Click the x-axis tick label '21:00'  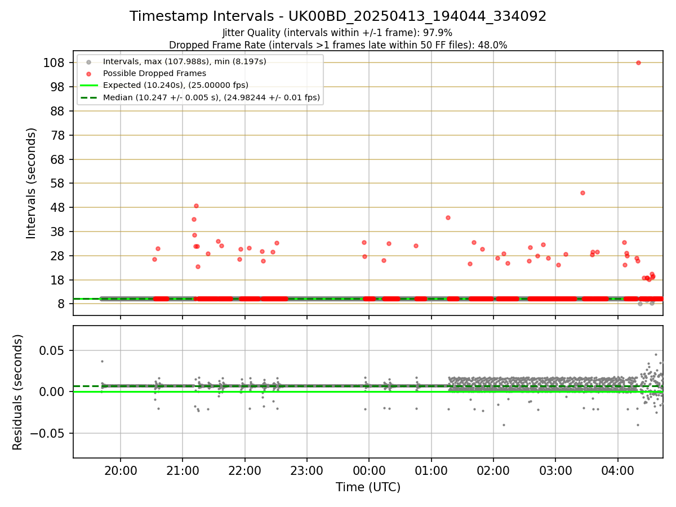pos(183,470)
